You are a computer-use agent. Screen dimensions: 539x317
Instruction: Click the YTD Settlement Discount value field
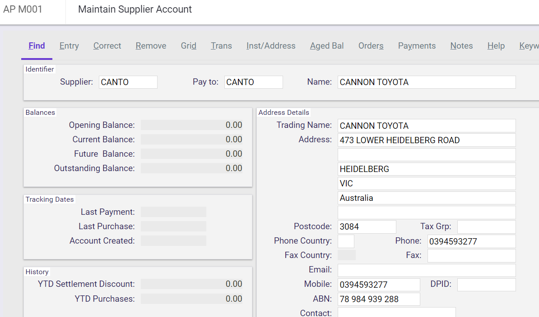coord(191,284)
